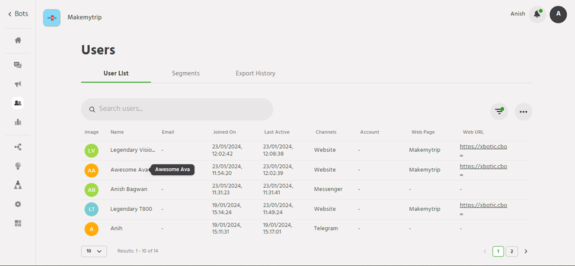This screenshot has height=266, width=575.
Task: Open the filter users icon button
Action: (500, 111)
